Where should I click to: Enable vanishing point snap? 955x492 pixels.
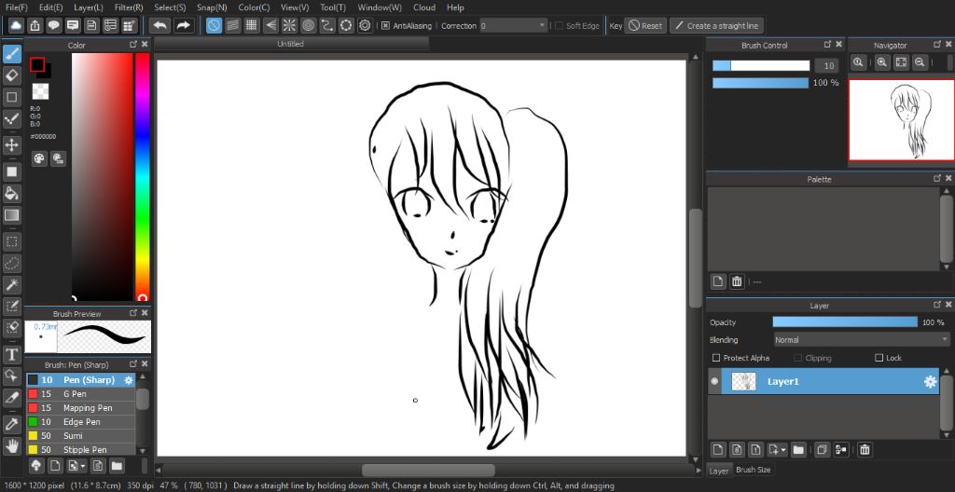pos(270,25)
